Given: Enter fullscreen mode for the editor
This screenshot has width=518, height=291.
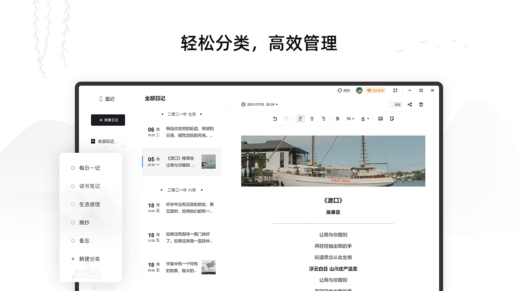Looking at the screenshot, I should click(x=395, y=90).
